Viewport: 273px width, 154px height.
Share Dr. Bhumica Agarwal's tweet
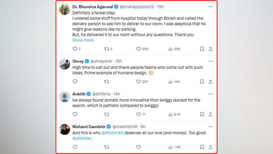(210, 49)
